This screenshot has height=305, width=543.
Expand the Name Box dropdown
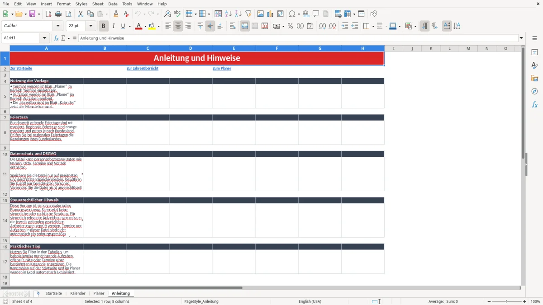(x=44, y=38)
